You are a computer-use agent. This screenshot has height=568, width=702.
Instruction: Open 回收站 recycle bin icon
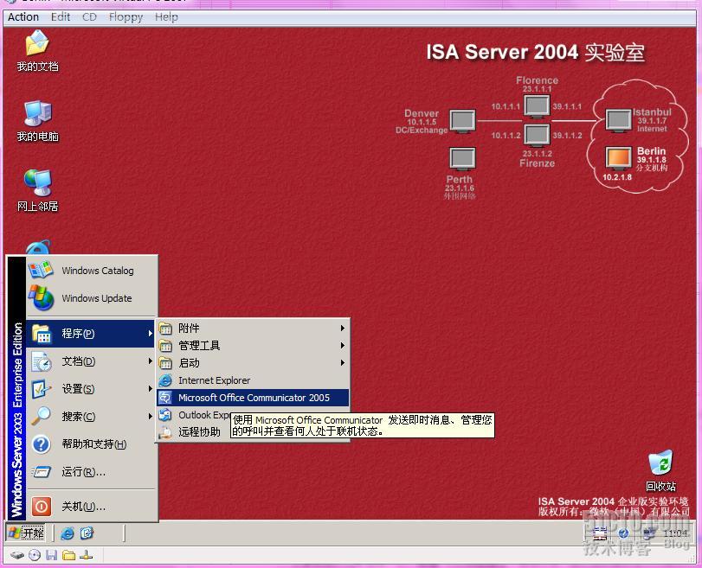coord(660,470)
